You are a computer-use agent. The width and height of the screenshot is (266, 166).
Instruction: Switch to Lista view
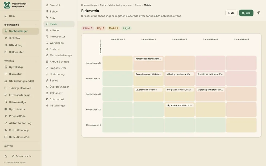231,13
